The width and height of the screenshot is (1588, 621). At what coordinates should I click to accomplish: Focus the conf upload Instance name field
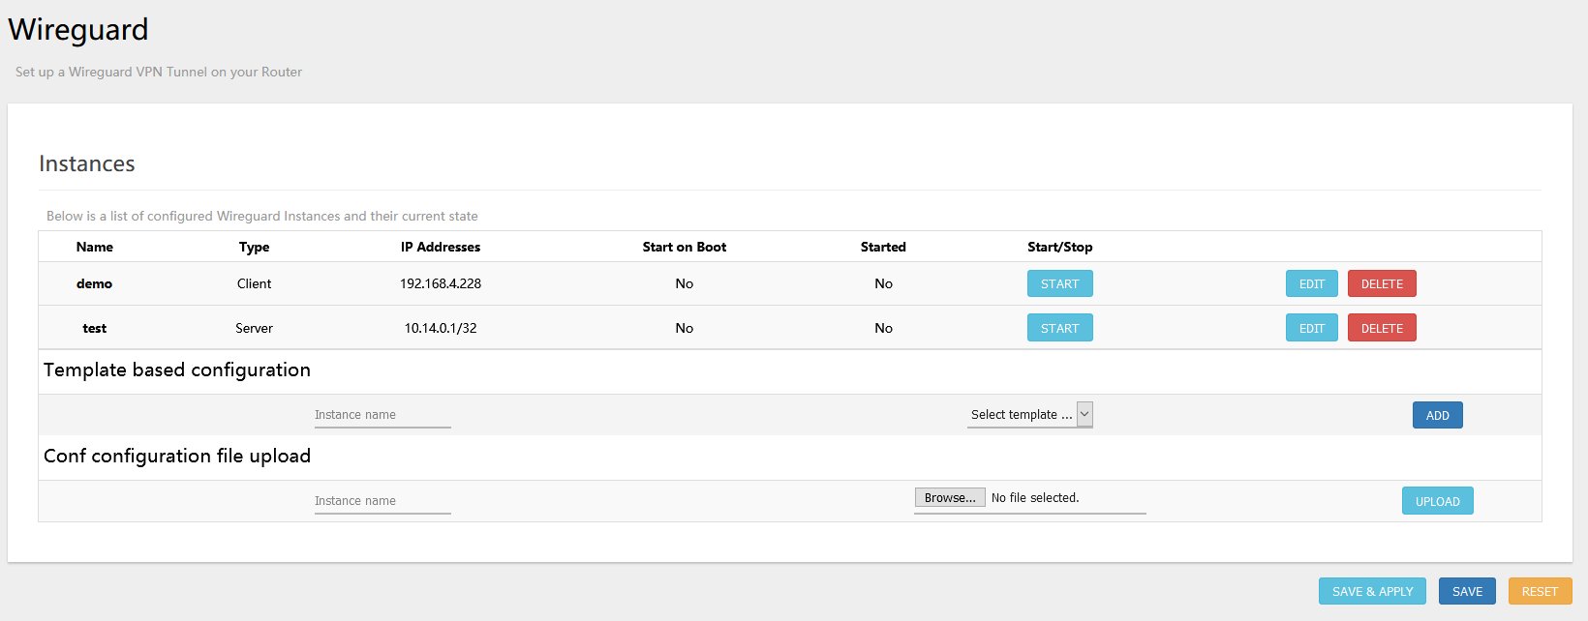[382, 501]
